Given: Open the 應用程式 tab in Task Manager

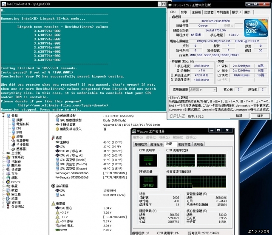Looking at the screenshot, I should pyautogui.click(x=141, y=144).
